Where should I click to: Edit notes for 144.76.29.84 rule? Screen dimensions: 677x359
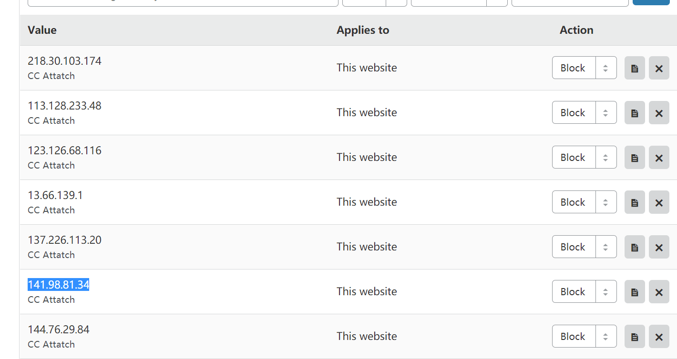(x=635, y=336)
